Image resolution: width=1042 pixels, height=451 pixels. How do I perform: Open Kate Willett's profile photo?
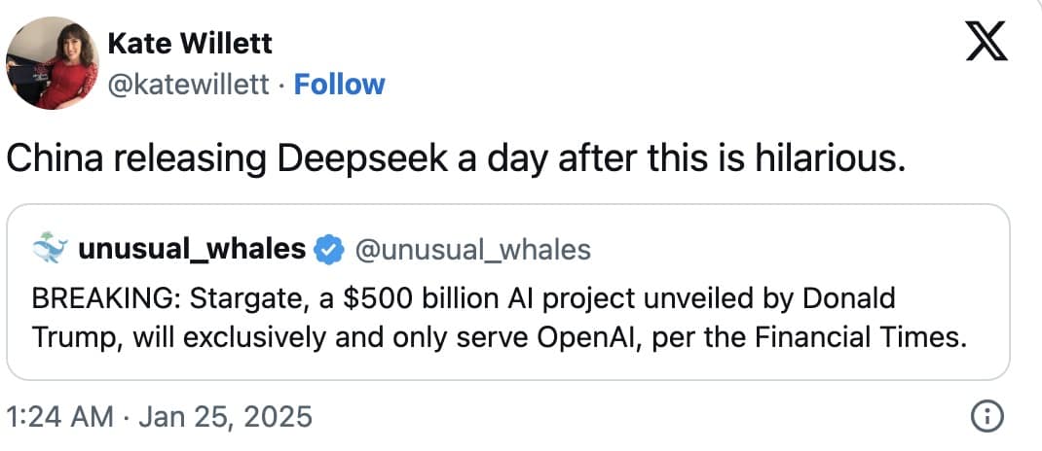(x=53, y=63)
